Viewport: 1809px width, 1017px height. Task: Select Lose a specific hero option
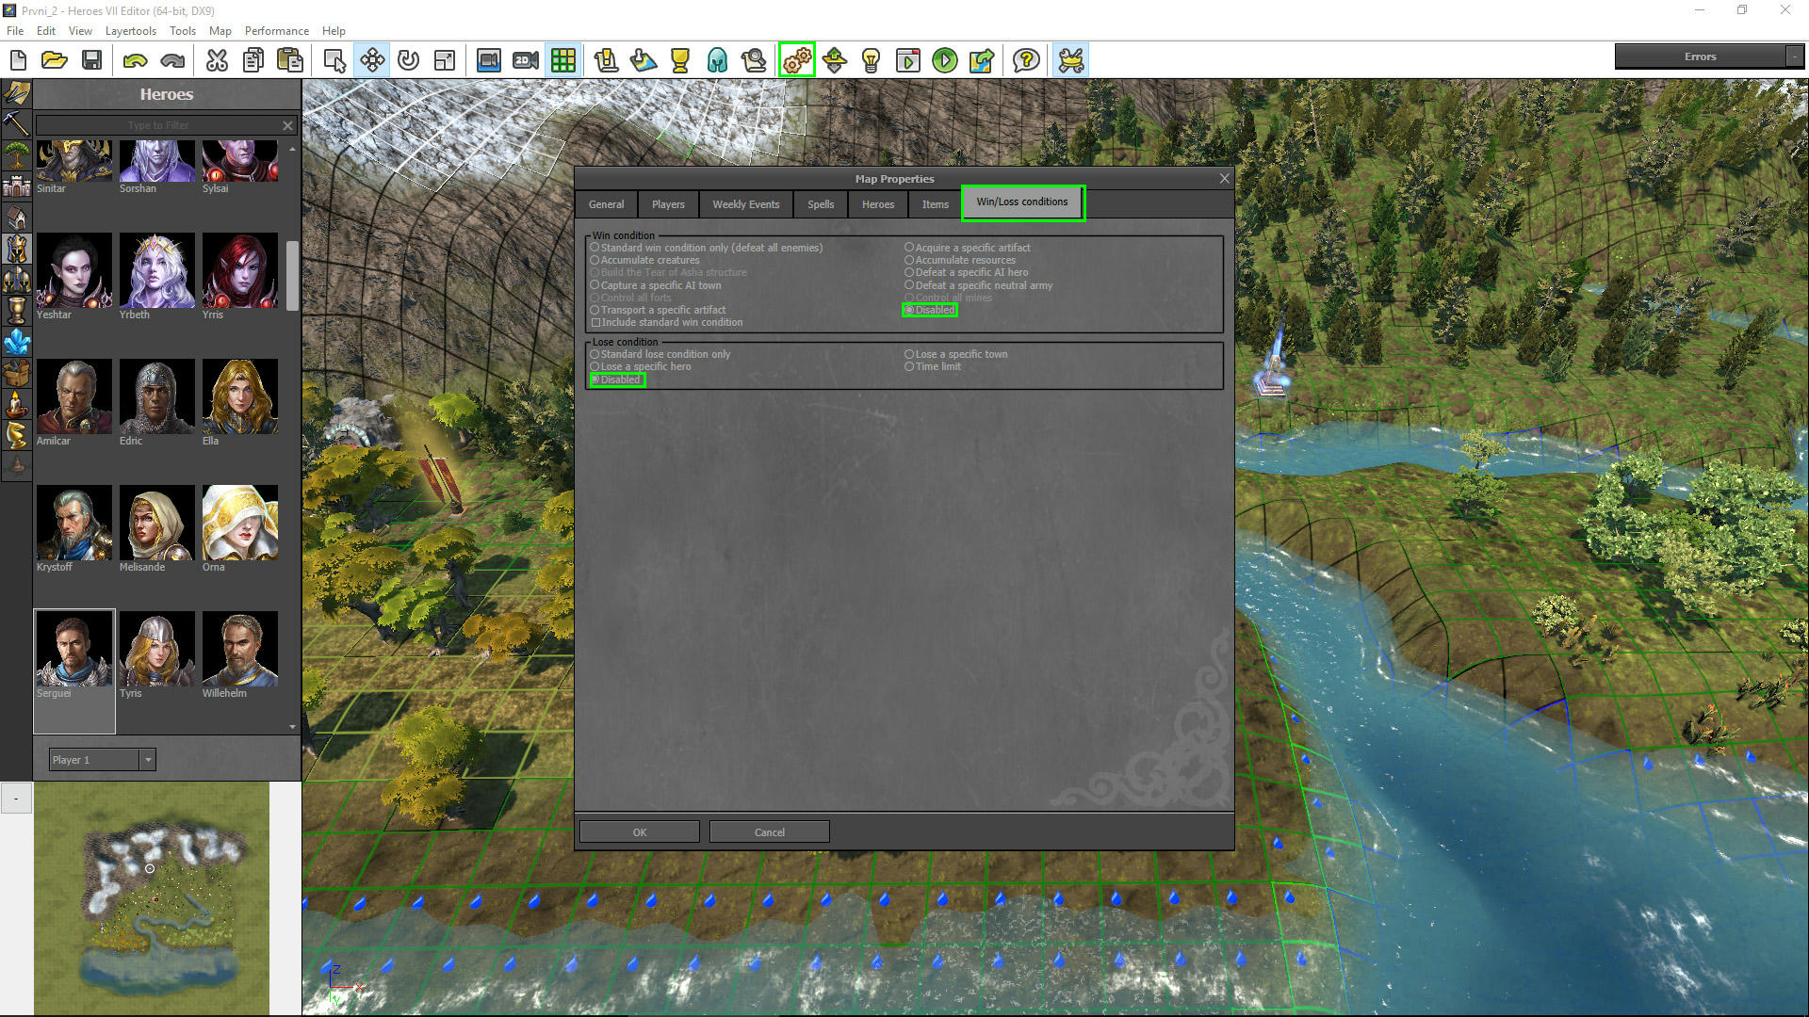pos(640,366)
